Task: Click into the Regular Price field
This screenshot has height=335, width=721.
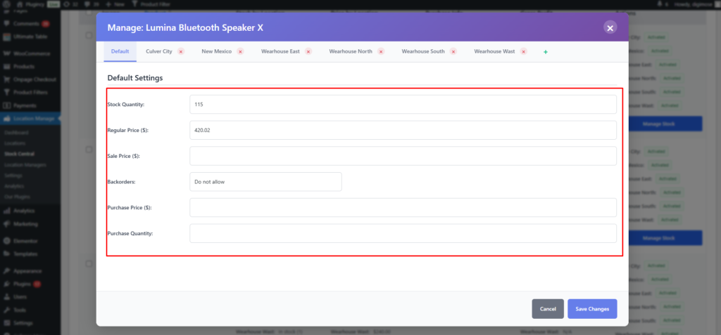Action: [403, 130]
